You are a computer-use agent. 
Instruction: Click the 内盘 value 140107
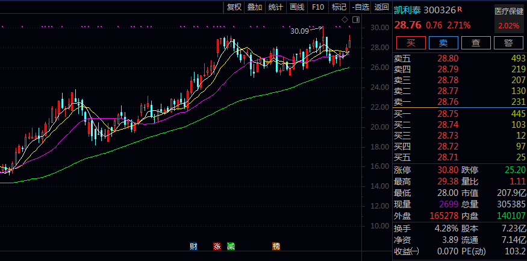[511, 216]
